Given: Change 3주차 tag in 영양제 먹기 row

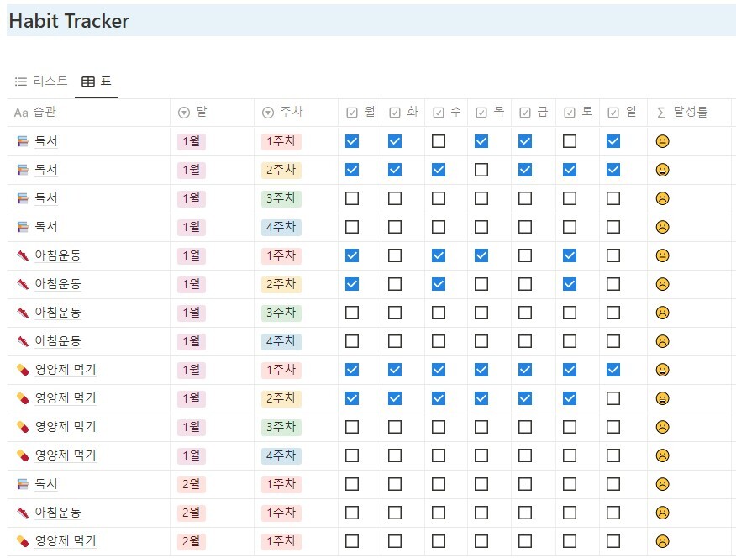Looking at the screenshot, I should (x=281, y=427).
